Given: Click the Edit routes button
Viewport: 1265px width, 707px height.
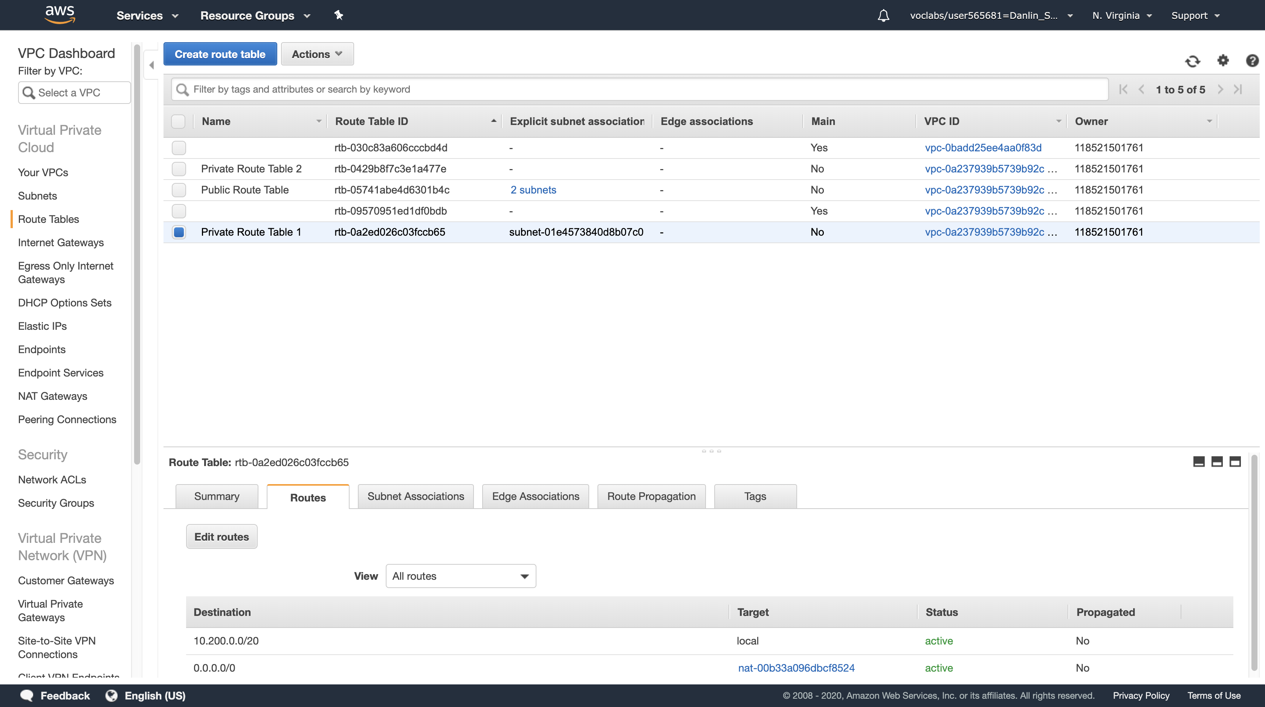Looking at the screenshot, I should [222, 537].
